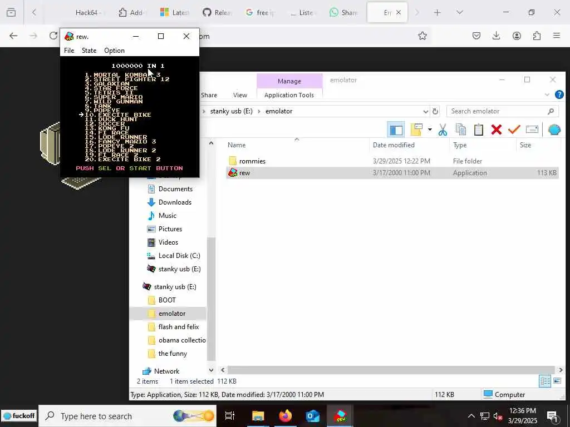Switch to Large icons view in status bar
570x427 pixels.
(557, 381)
